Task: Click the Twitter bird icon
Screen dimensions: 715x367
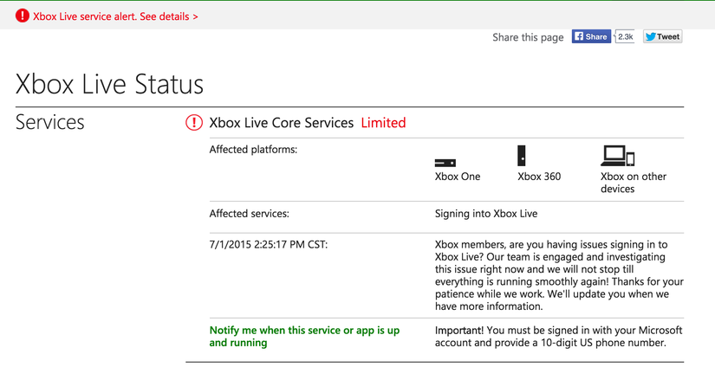Action: click(x=650, y=37)
